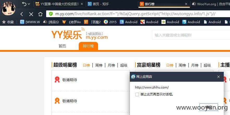230x115 pixels.
Task: Close the YY直播 tab
Action: (82, 4)
